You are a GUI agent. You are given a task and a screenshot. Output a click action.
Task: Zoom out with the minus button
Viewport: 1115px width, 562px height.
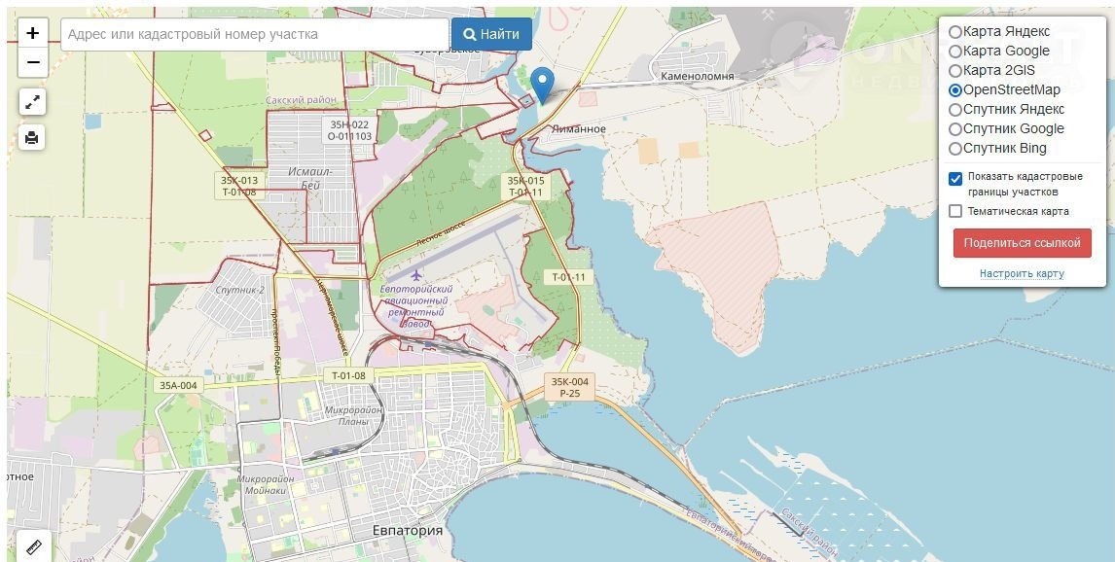pyautogui.click(x=33, y=62)
